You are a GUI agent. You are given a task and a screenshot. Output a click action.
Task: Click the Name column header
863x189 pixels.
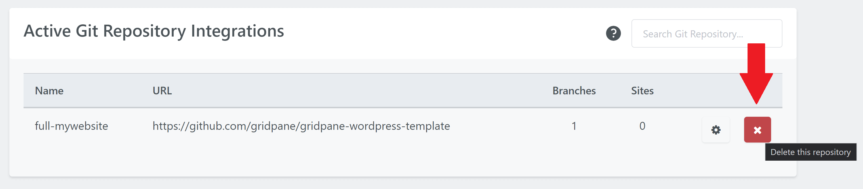click(49, 91)
